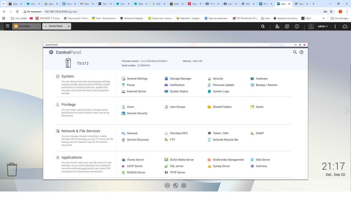Open Web Server settings
Viewport: 351px width, 197px height.
(x=260, y=160)
